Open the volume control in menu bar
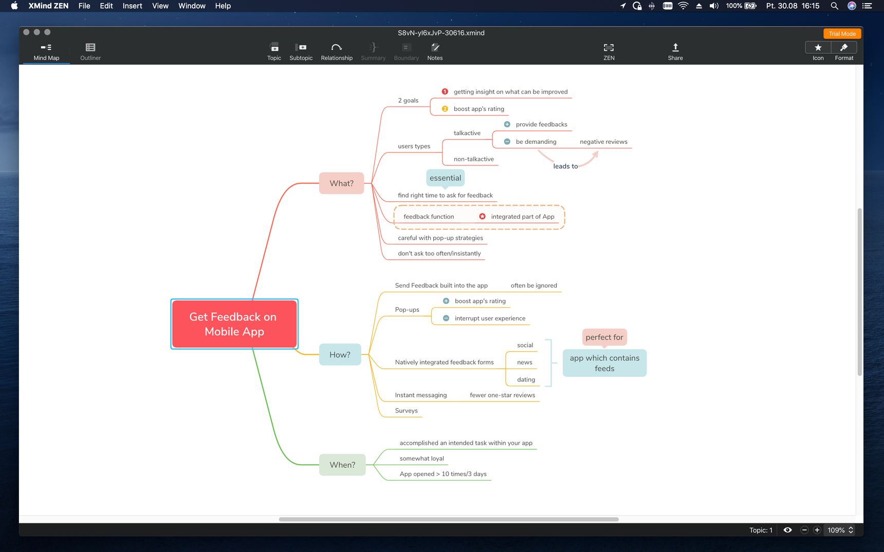Viewport: 884px width, 552px height. [714, 6]
